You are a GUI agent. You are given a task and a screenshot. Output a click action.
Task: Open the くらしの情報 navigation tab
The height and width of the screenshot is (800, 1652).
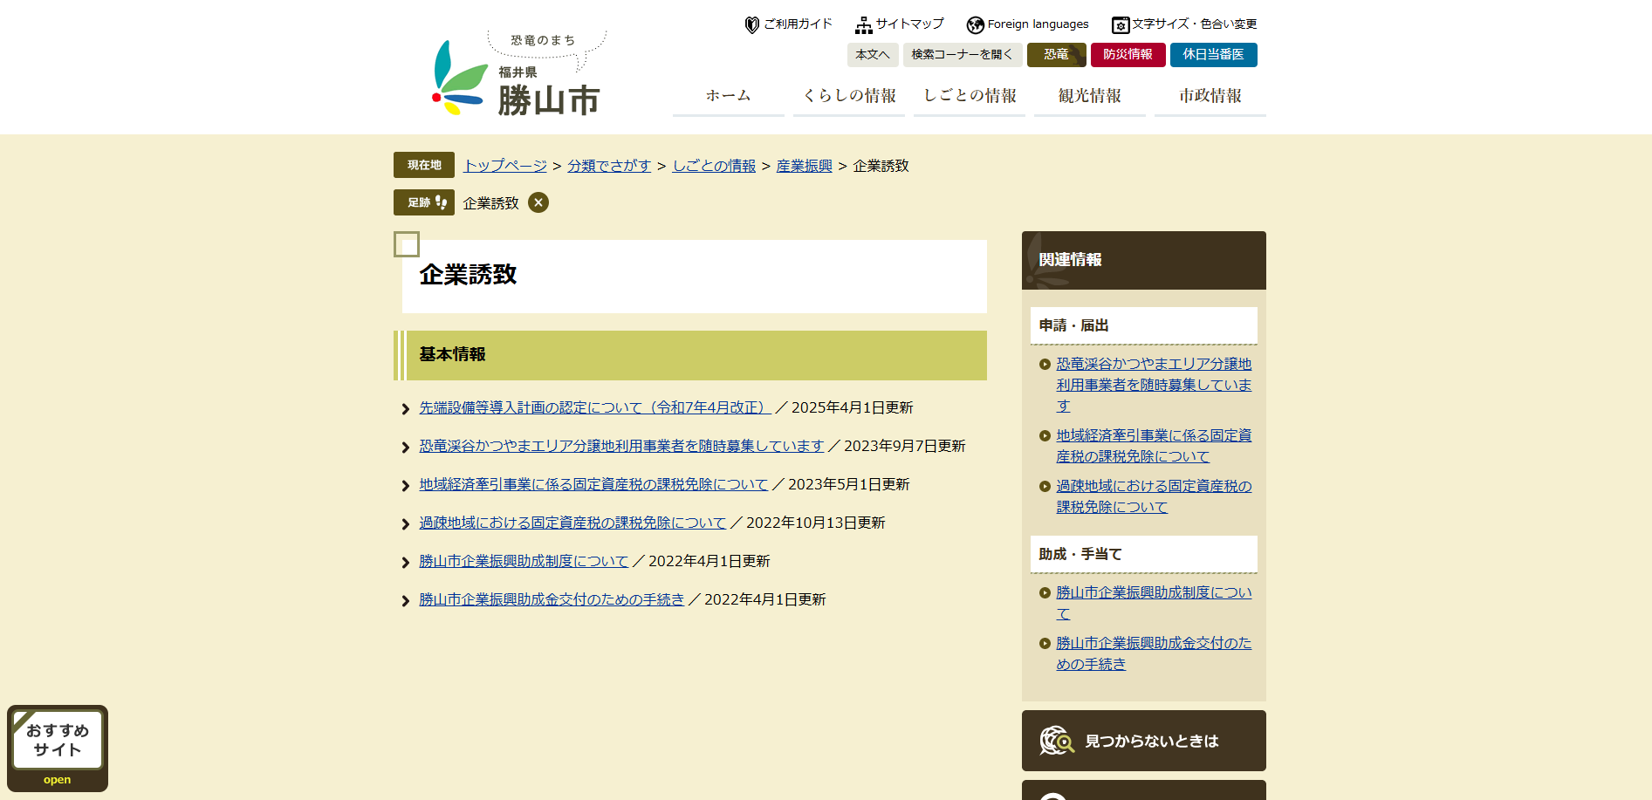click(849, 96)
